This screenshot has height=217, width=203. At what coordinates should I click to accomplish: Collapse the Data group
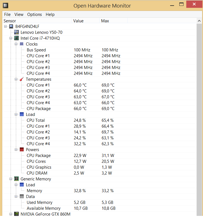[16, 196]
